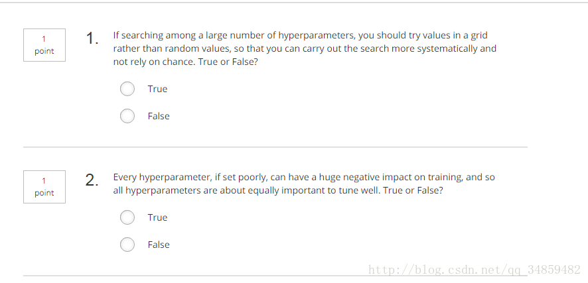Choose True radio button for question 2
The width and height of the screenshot is (588, 283).
127,217
